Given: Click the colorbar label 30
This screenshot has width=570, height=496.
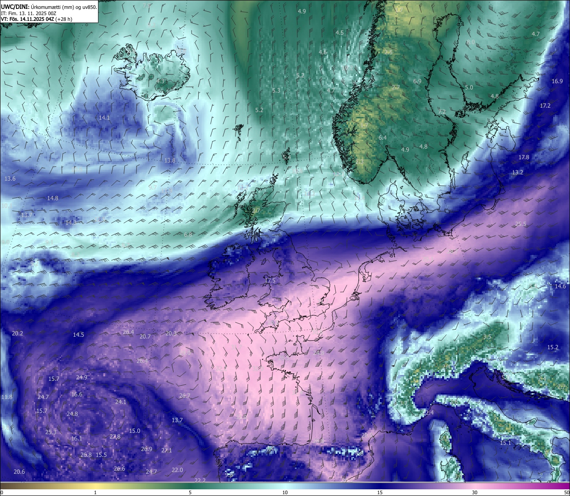Looking at the screenshot, I should [475, 492].
